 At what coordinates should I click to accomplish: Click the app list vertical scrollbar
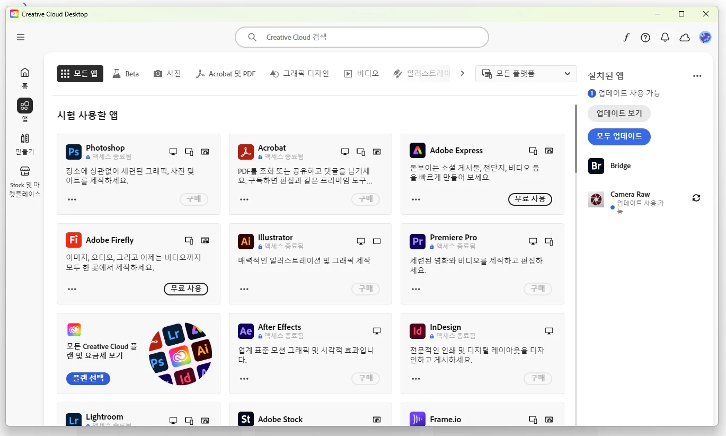[x=576, y=139]
